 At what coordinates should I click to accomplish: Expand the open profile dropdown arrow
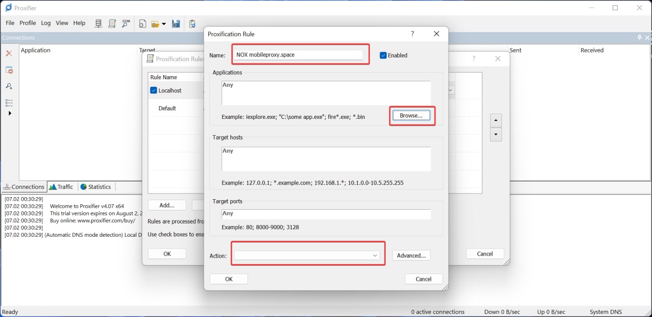coord(164,24)
